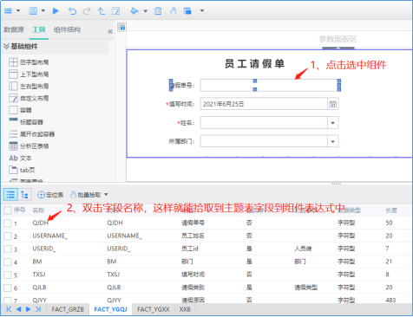Click the calendar icon of 填写时间 field

pyautogui.click(x=333, y=104)
